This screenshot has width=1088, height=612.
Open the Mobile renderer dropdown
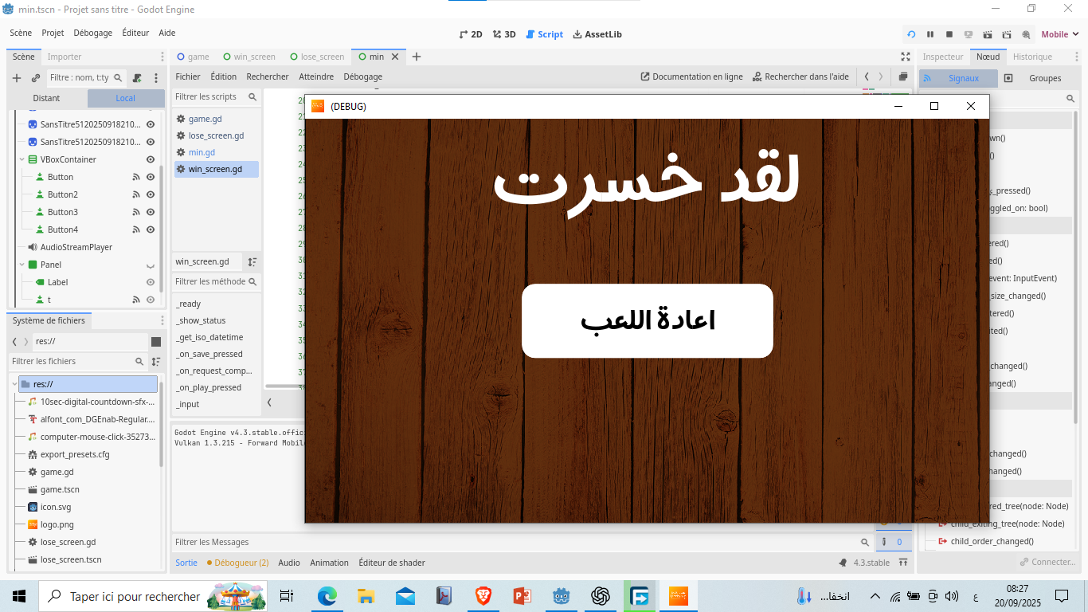(x=1059, y=34)
